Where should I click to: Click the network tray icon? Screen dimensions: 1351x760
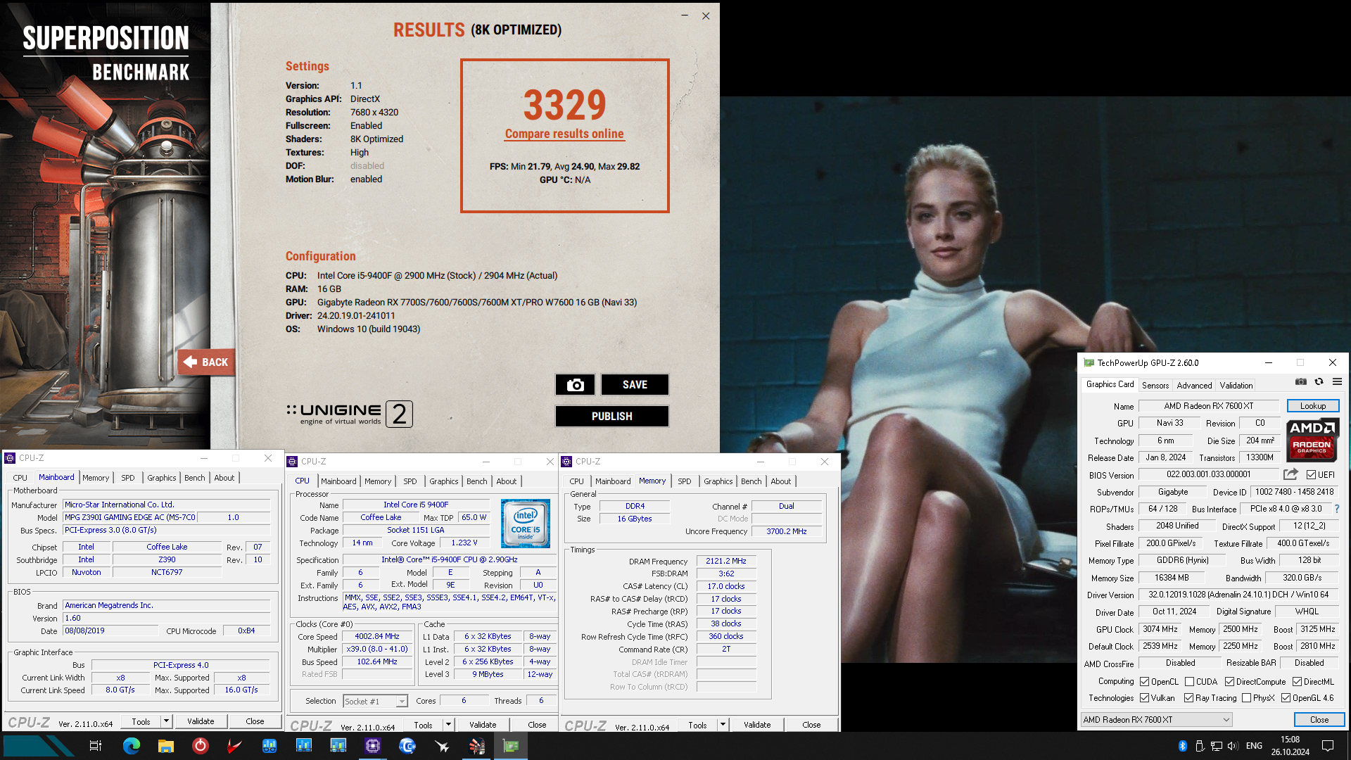1217,746
